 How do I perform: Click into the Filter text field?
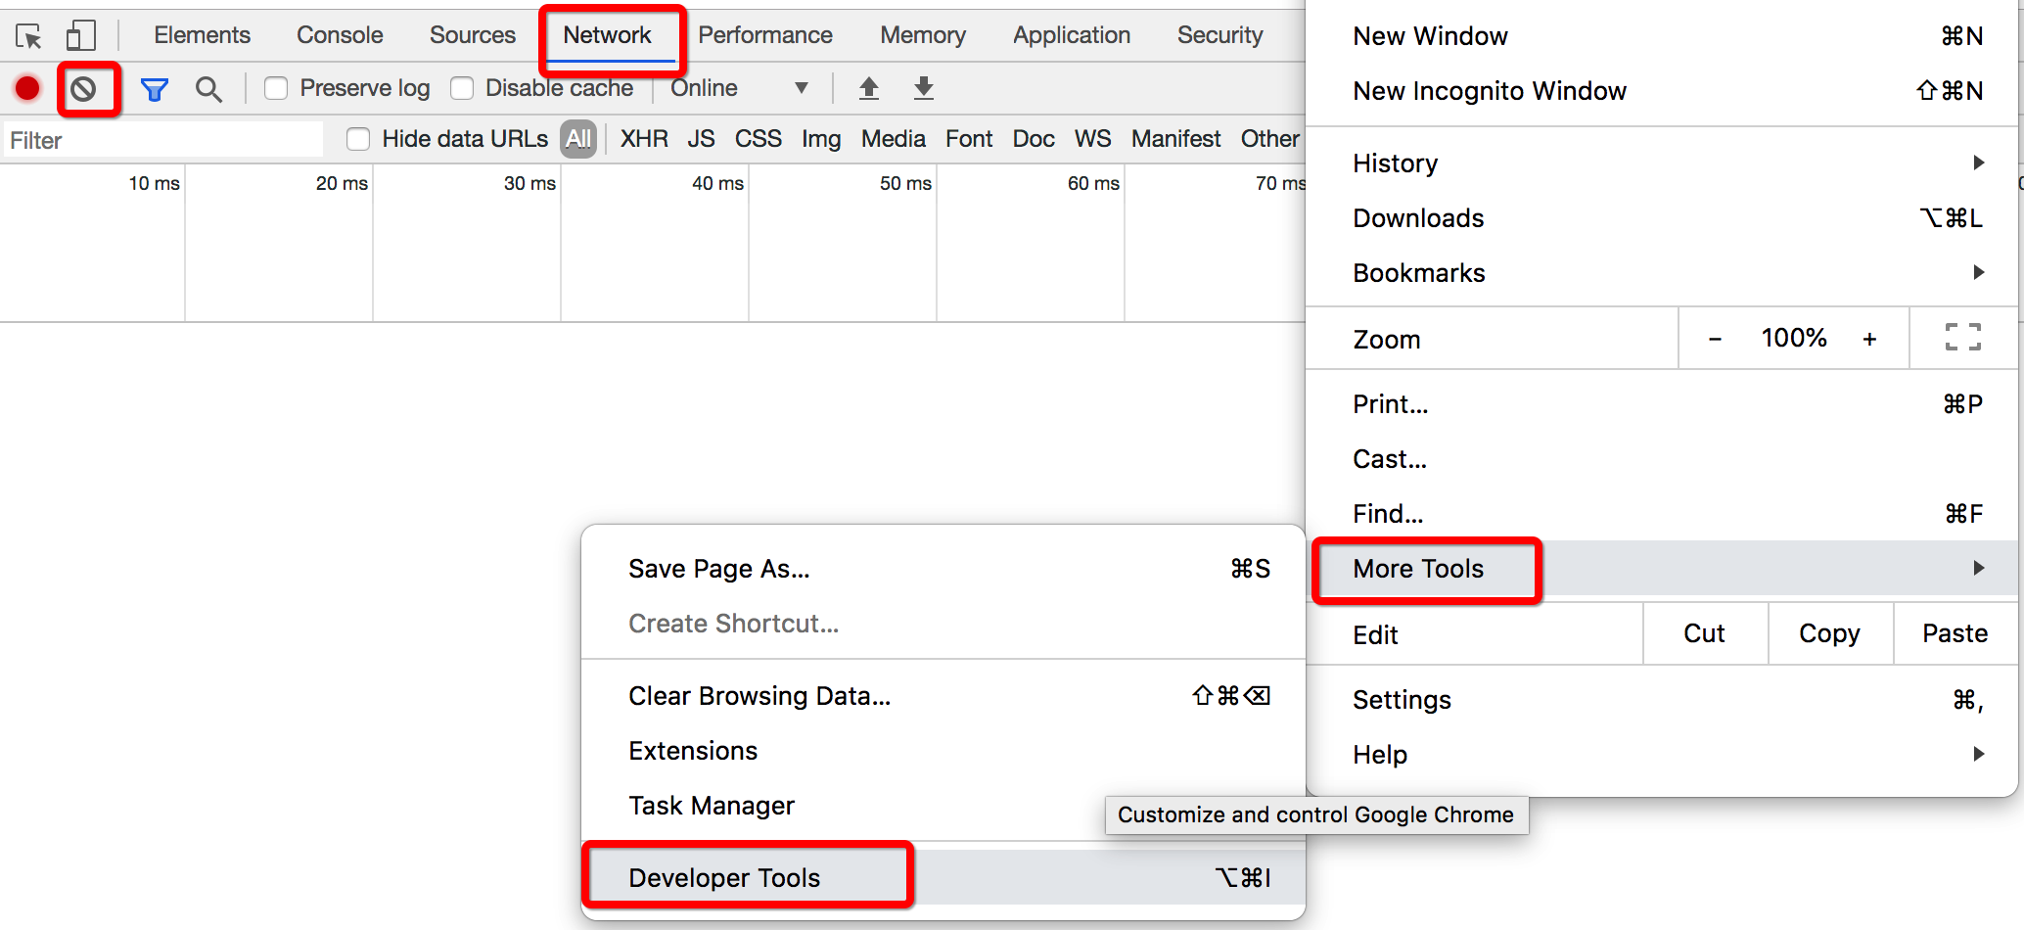tap(162, 140)
